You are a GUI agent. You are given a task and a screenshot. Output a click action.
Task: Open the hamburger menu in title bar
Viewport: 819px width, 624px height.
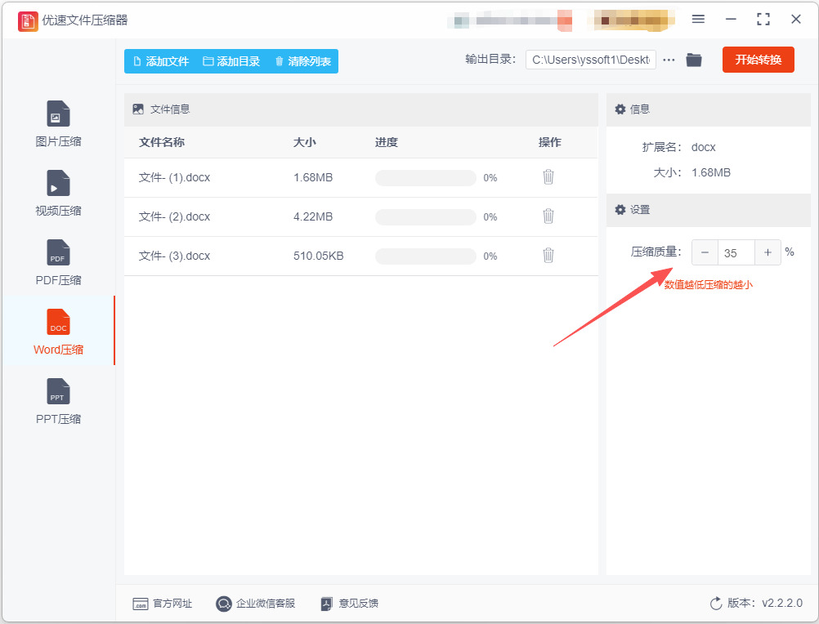pos(698,20)
